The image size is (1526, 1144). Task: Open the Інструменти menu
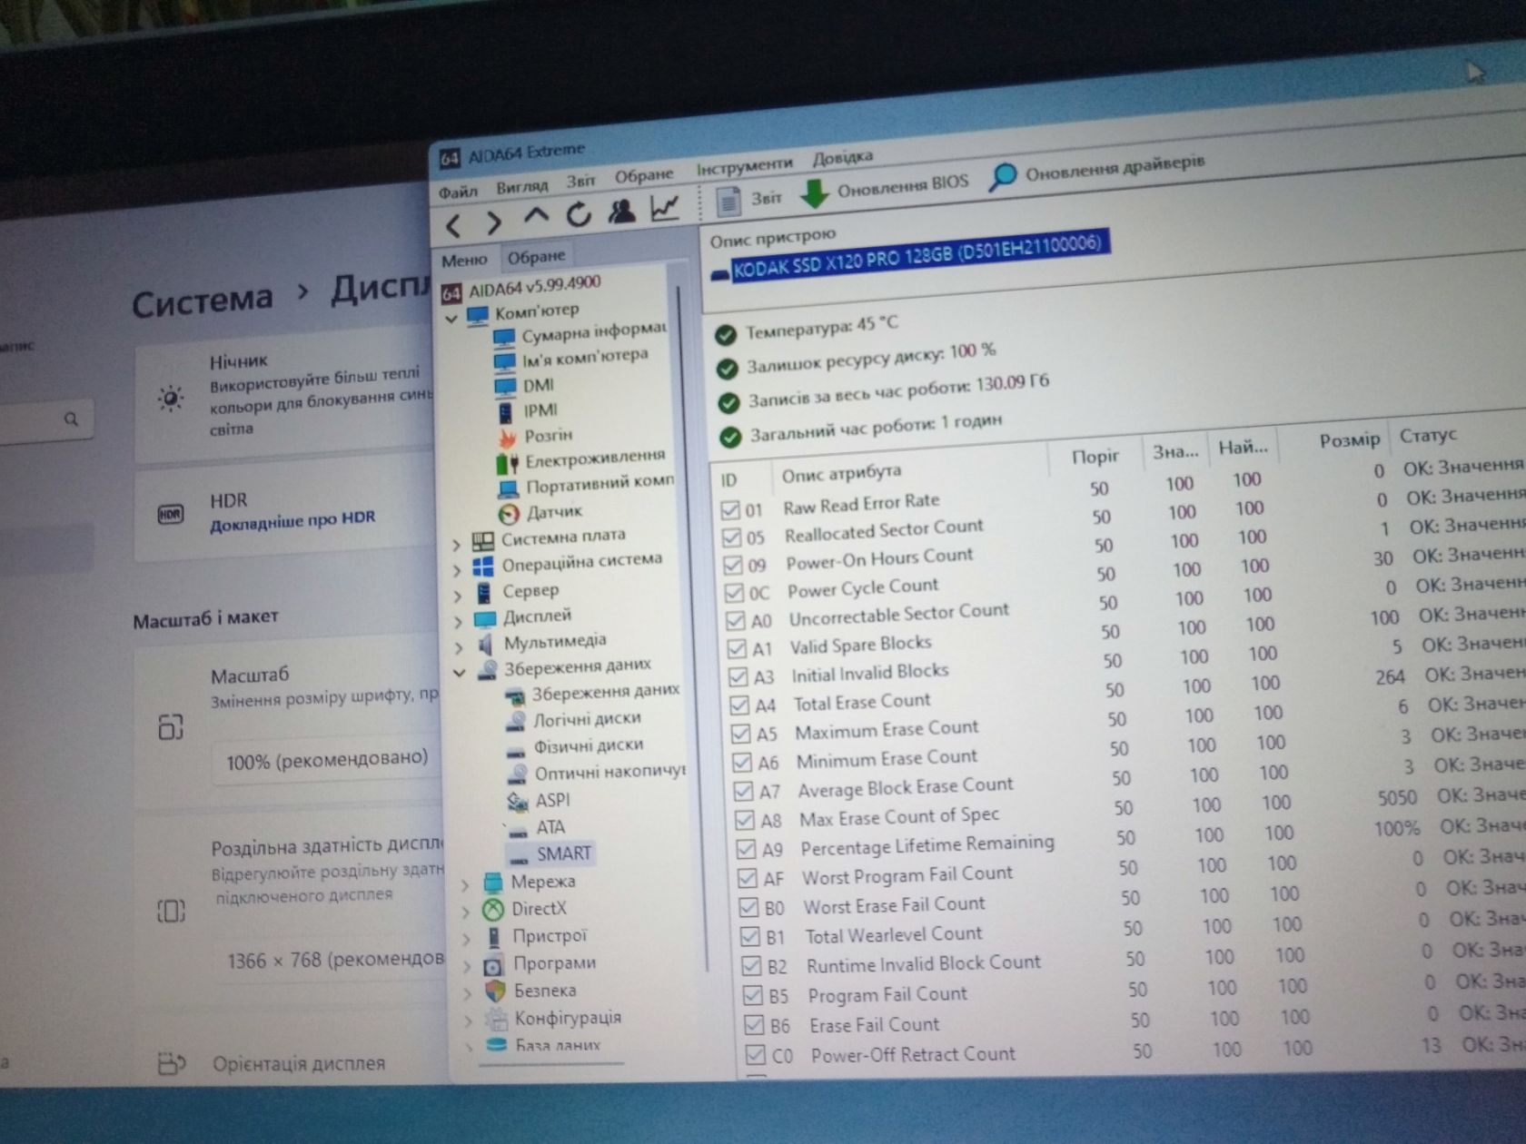745,165
